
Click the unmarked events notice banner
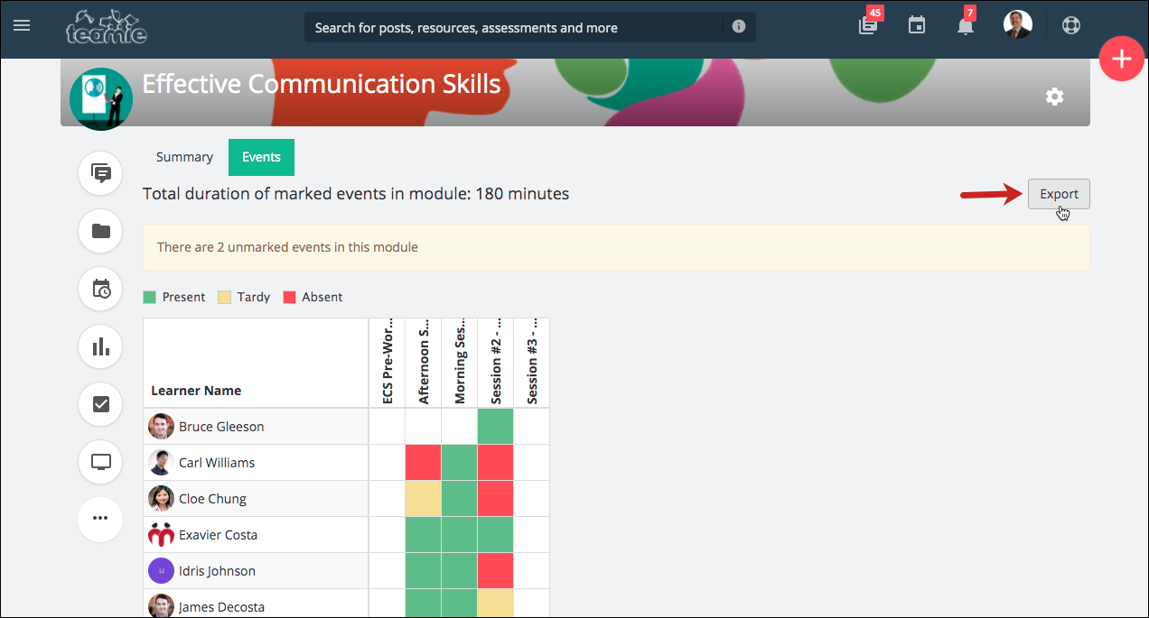click(616, 247)
